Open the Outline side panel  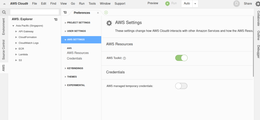(x=258, y=35)
